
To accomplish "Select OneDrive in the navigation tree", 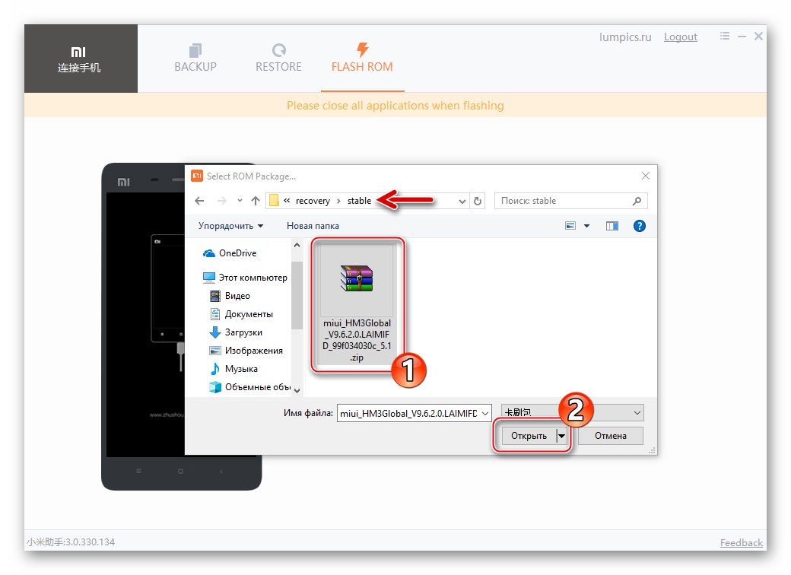I will [x=230, y=253].
